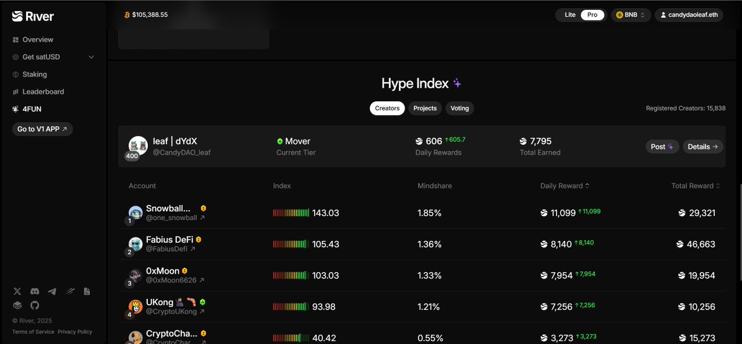This screenshot has width=742, height=344.
Task: Click Registered Creators: 15,838 text
Action: pyautogui.click(x=686, y=108)
